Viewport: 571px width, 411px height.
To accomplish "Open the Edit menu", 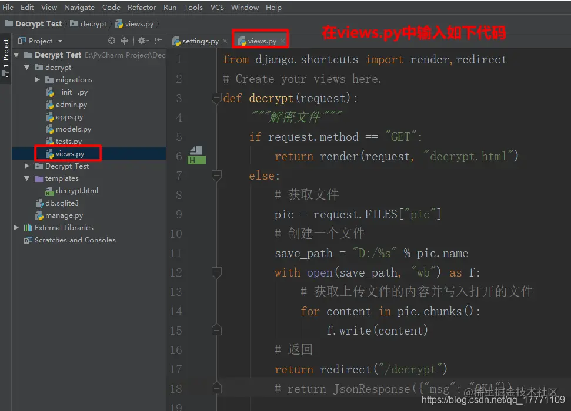I will pos(27,7).
